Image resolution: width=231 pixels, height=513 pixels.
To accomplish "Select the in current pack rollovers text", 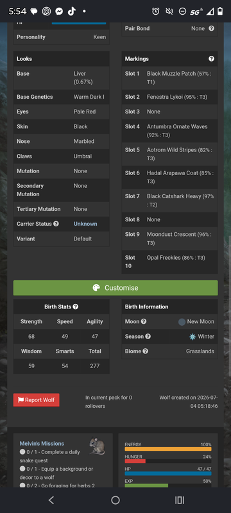I will click(108, 402).
